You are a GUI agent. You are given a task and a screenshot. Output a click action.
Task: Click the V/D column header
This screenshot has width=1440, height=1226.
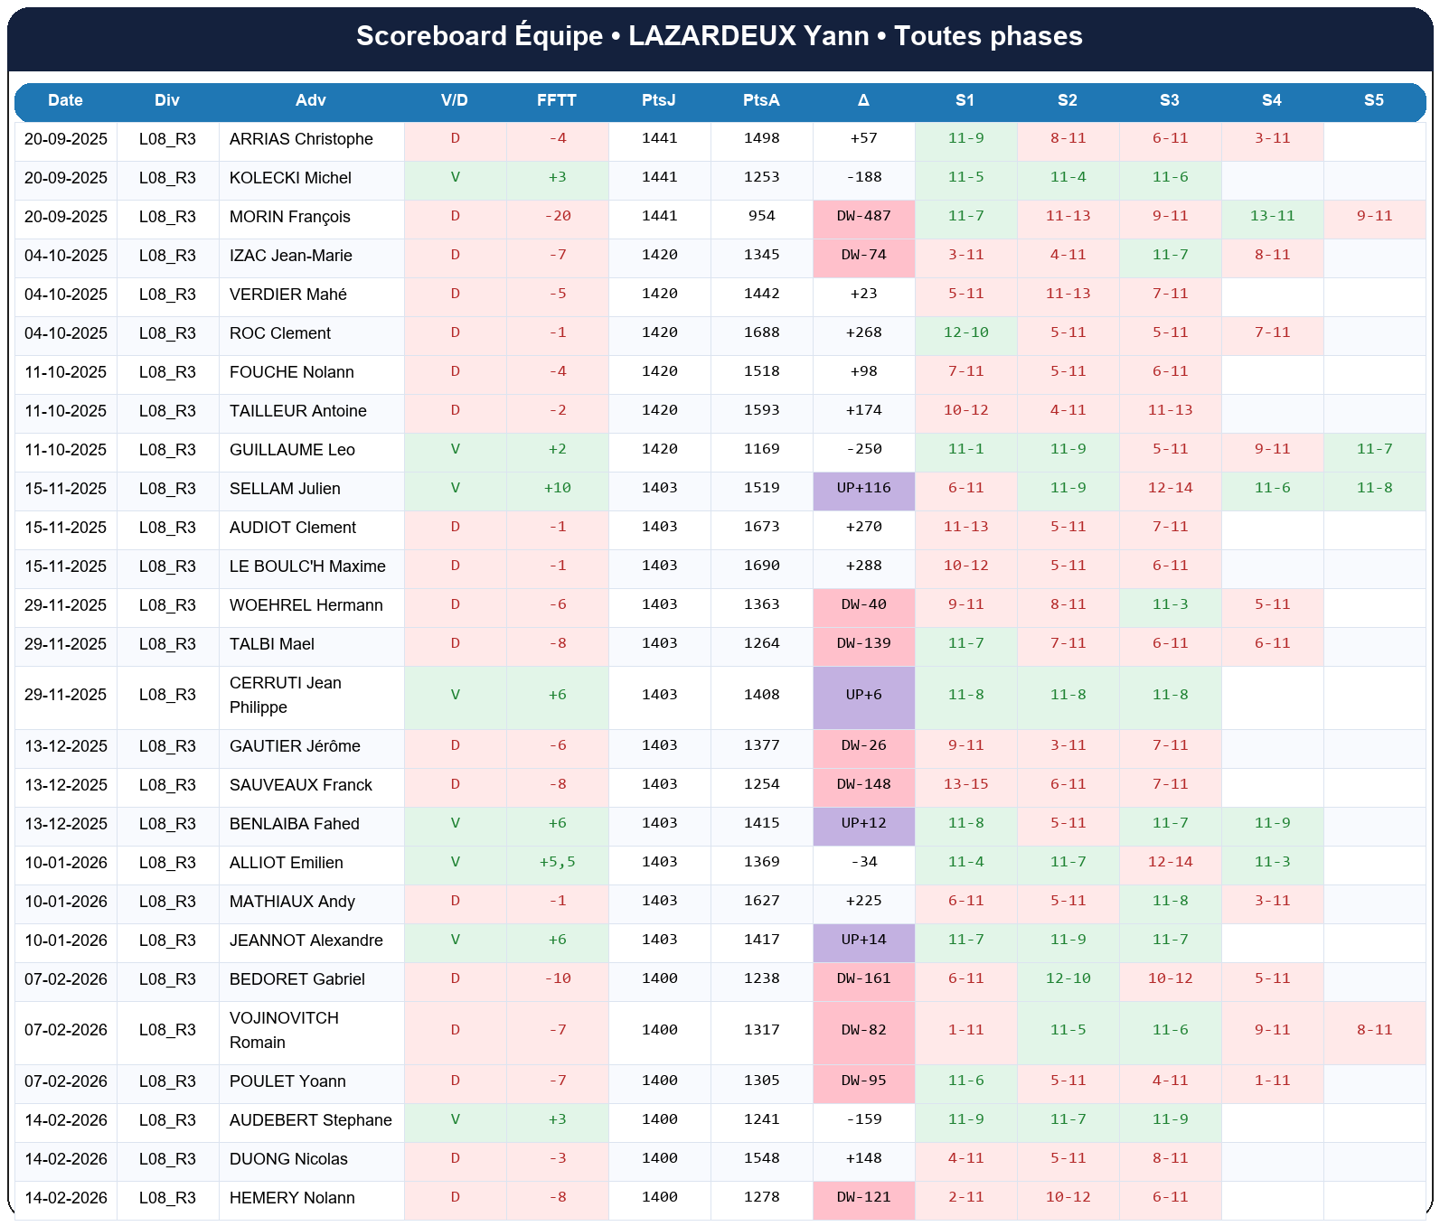454,100
